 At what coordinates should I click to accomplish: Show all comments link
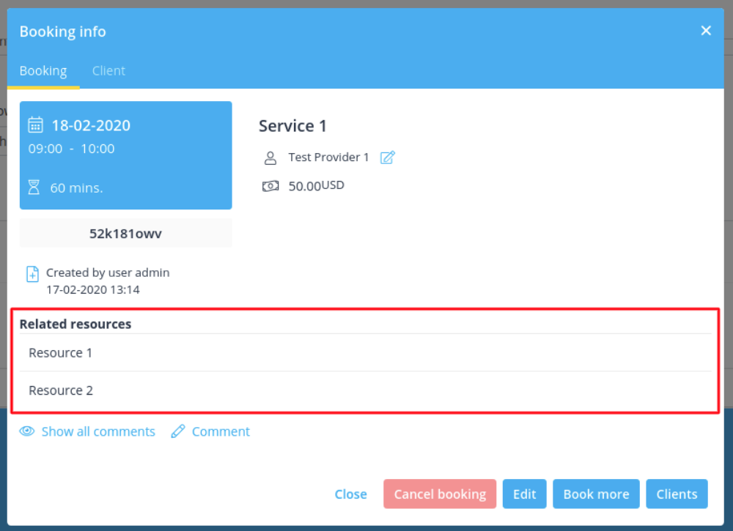98,431
